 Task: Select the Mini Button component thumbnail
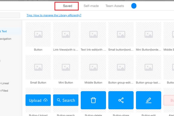[66, 67]
